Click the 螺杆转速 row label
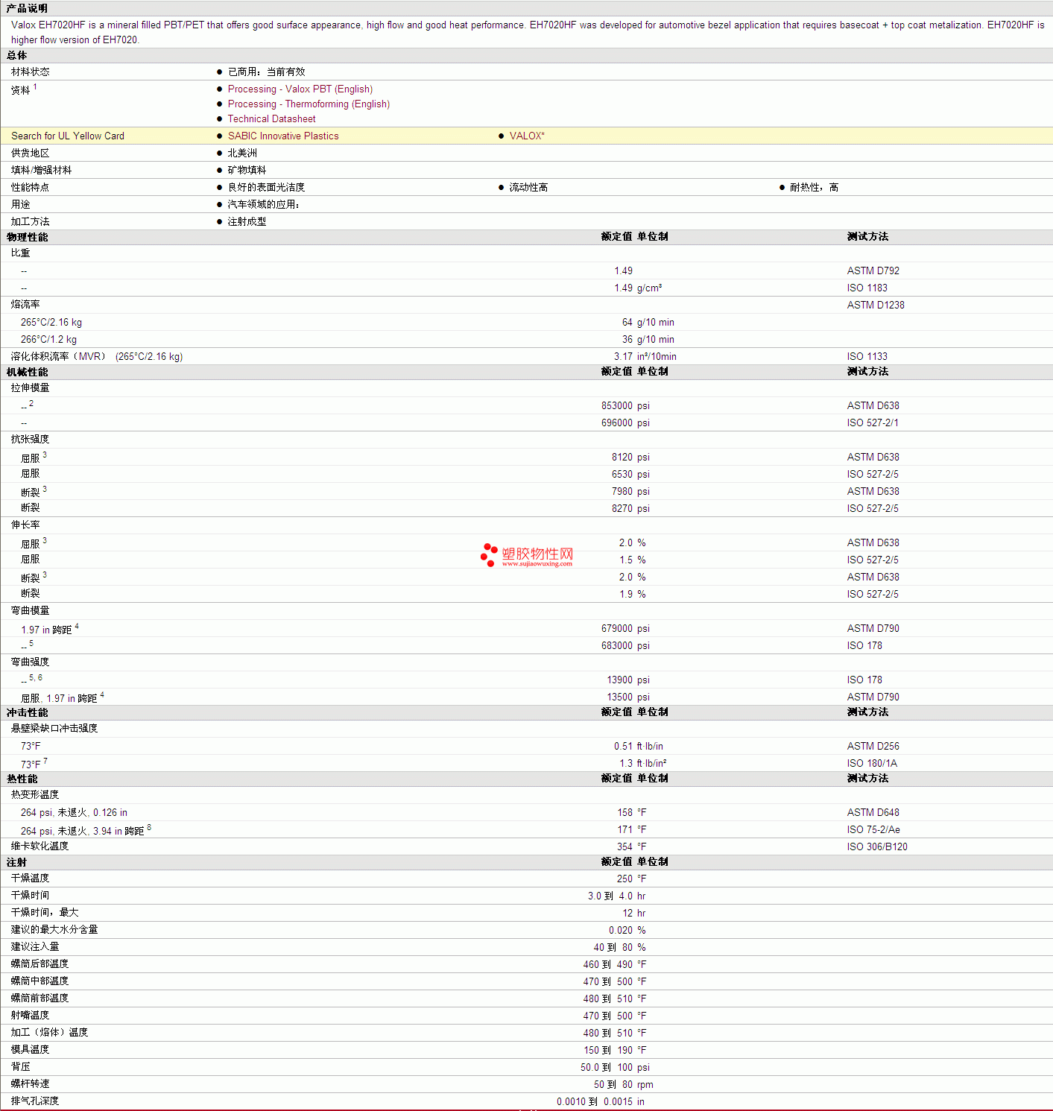1053x1111 pixels. point(31,1083)
